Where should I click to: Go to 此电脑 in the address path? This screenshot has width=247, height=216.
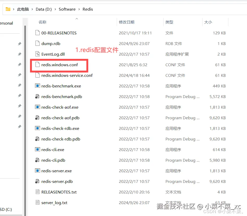(23, 9)
